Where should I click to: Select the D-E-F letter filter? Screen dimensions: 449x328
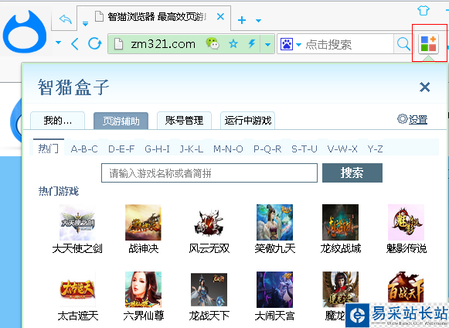[121, 149]
